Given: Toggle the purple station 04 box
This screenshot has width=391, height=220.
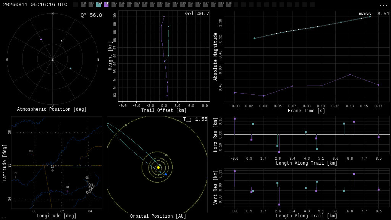Looking at the screenshot, I should tap(106, 5).
